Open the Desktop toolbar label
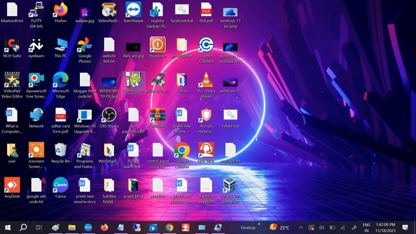Image resolution: width=416 pixels, height=234 pixels. [x=248, y=227]
